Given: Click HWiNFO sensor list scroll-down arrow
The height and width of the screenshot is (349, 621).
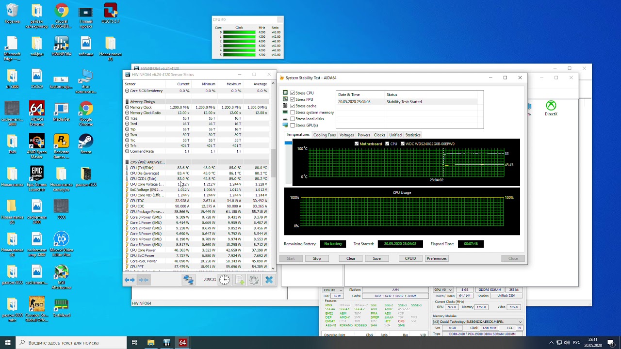Looking at the screenshot, I should (273, 268).
